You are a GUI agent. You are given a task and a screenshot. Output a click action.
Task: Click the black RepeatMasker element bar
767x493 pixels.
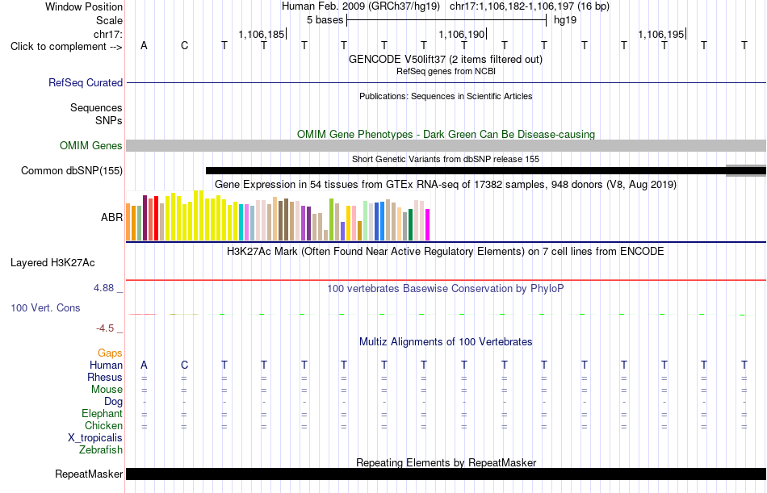[446, 474]
